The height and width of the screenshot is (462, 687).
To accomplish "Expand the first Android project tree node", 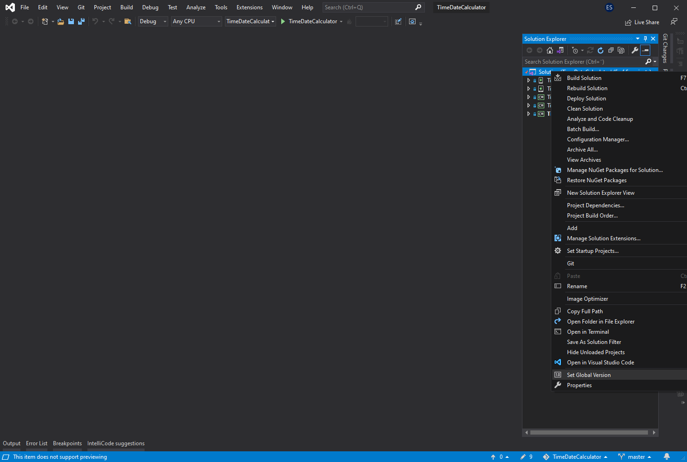I will (528, 80).
